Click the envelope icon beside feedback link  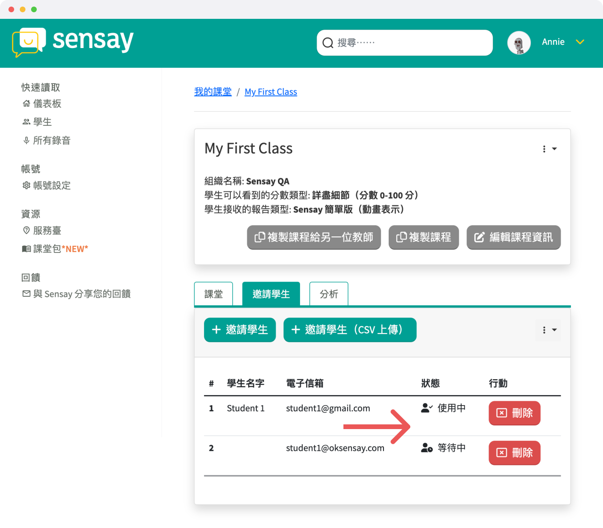coord(26,294)
